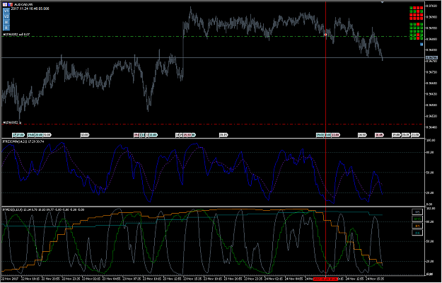
Task: Toggle the H1 timeframe legend button
Action: click(417, 226)
